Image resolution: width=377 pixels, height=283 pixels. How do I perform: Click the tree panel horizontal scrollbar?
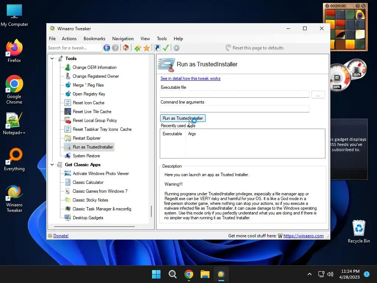[94, 227]
